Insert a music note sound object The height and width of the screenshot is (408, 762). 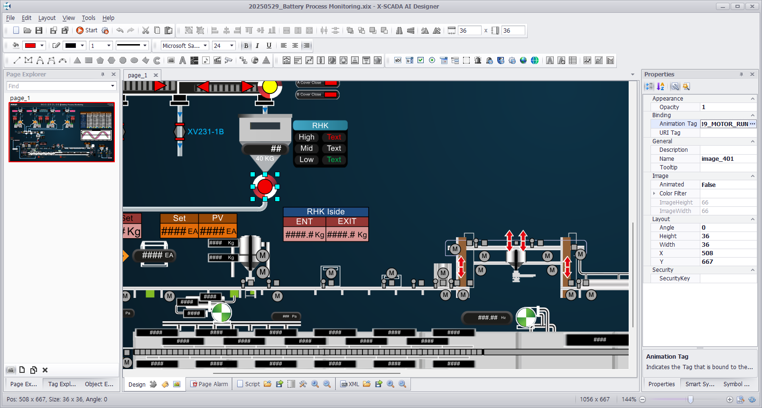tap(206, 60)
